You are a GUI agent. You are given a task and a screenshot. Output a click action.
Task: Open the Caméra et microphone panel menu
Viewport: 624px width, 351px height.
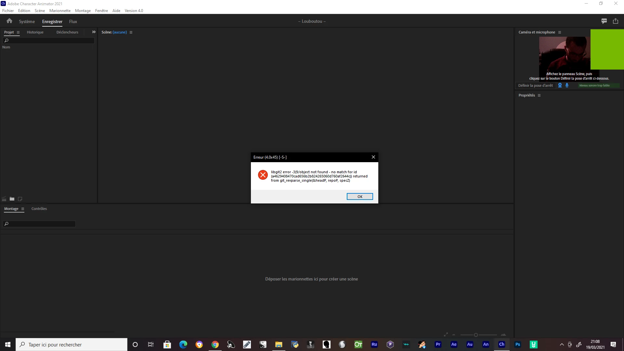[560, 32]
